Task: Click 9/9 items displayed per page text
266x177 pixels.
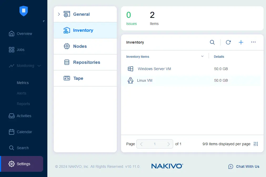Action: pos(226,144)
